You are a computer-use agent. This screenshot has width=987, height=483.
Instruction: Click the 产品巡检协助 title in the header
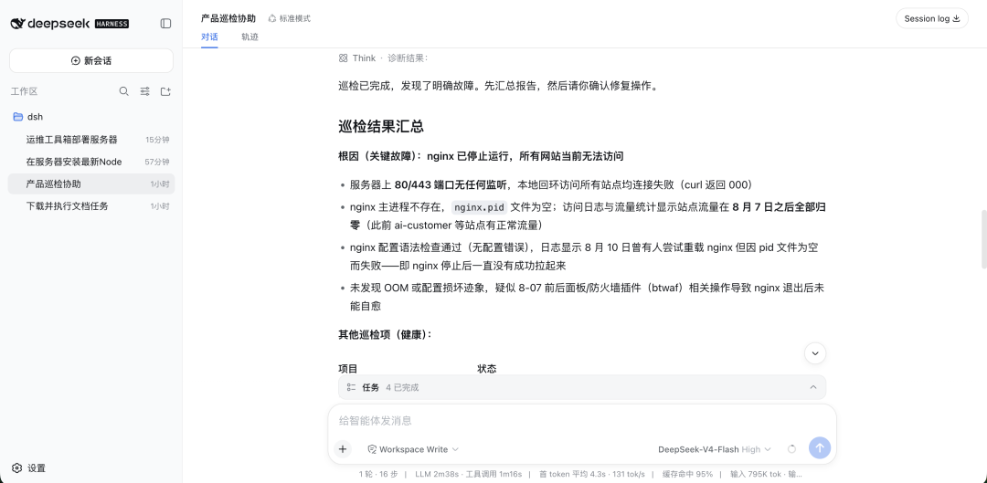(x=228, y=18)
